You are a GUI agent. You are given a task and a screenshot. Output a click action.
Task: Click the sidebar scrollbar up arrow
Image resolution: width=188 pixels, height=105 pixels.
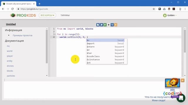(x=47, y=29)
